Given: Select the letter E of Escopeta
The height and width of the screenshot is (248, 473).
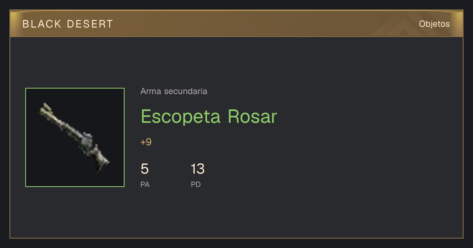Looking at the screenshot, I should [x=146, y=116].
